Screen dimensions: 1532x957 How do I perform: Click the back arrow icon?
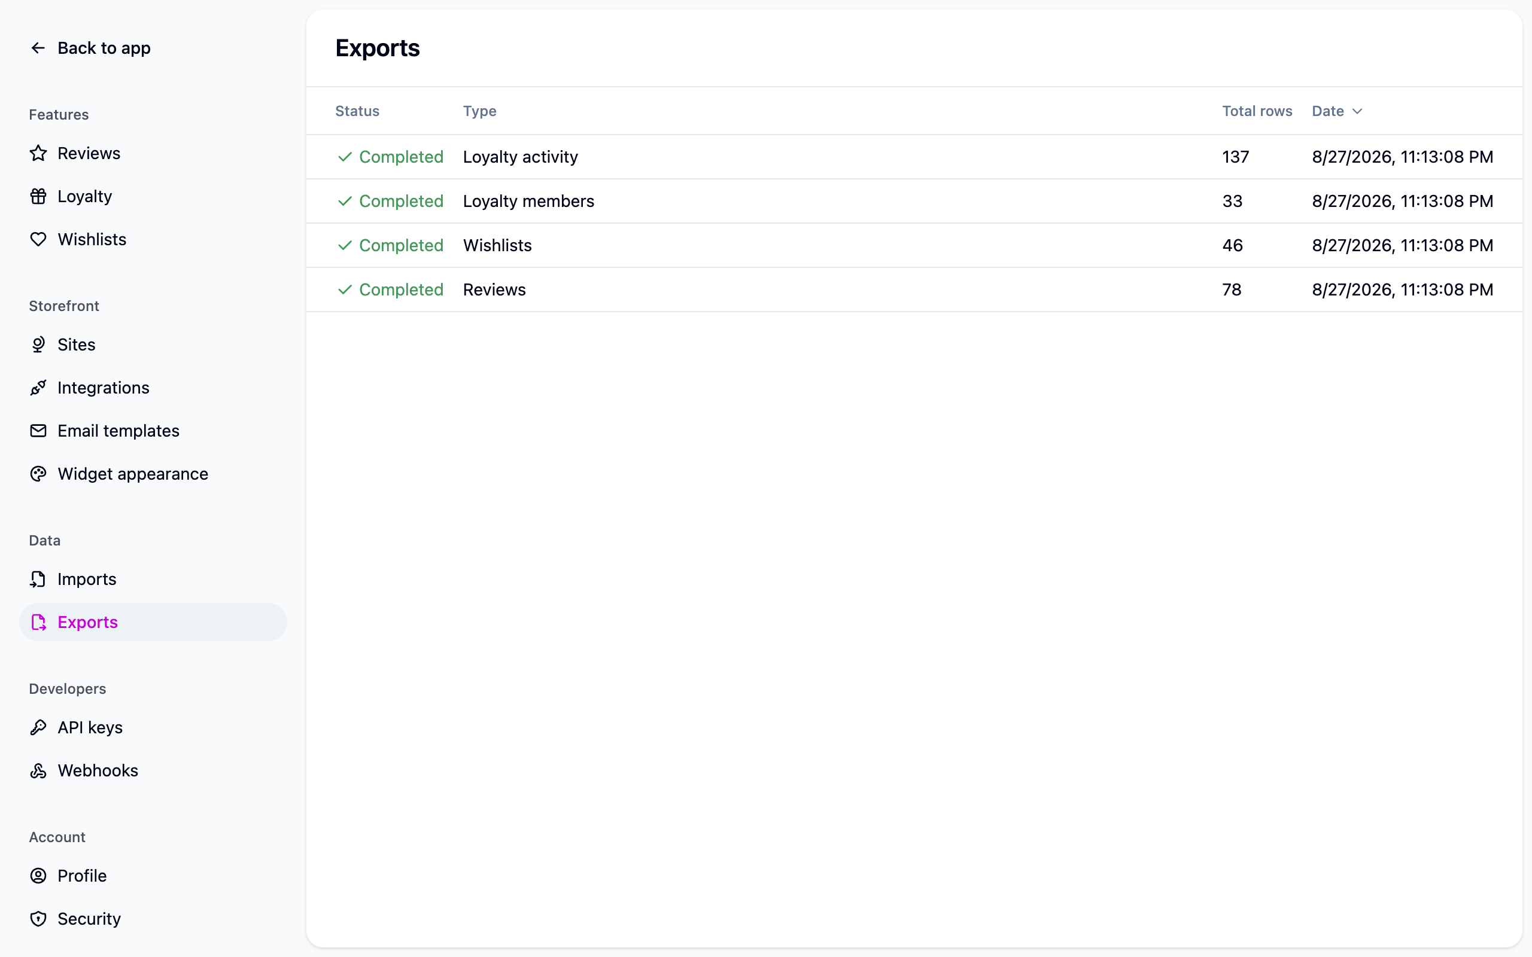[x=38, y=48]
